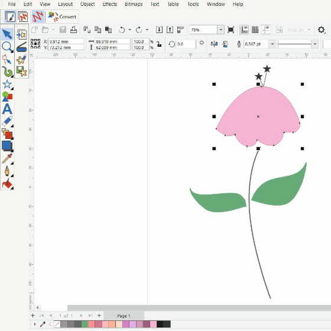Expand the outline width dropdown
This screenshot has width=331, height=331.
pyautogui.click(x=272, y=44)
